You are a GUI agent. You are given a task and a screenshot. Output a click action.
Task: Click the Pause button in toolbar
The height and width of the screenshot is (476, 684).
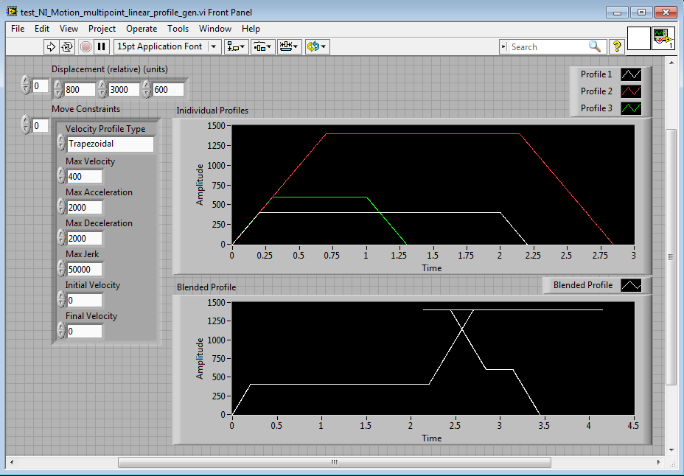(x=102, y=46)
